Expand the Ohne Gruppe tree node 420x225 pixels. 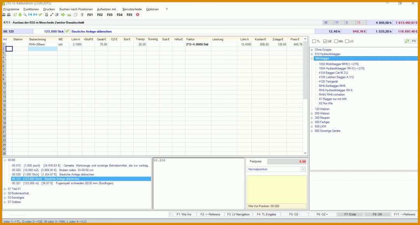311,50
